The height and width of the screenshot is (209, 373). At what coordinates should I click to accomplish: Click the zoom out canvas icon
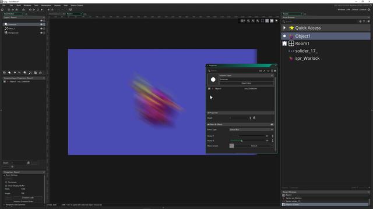click(248, 21)
